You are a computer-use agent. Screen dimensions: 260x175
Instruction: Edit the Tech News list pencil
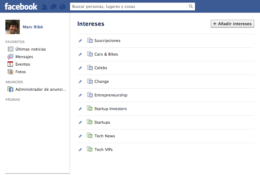pyautogui.click(x=80, y=136)
